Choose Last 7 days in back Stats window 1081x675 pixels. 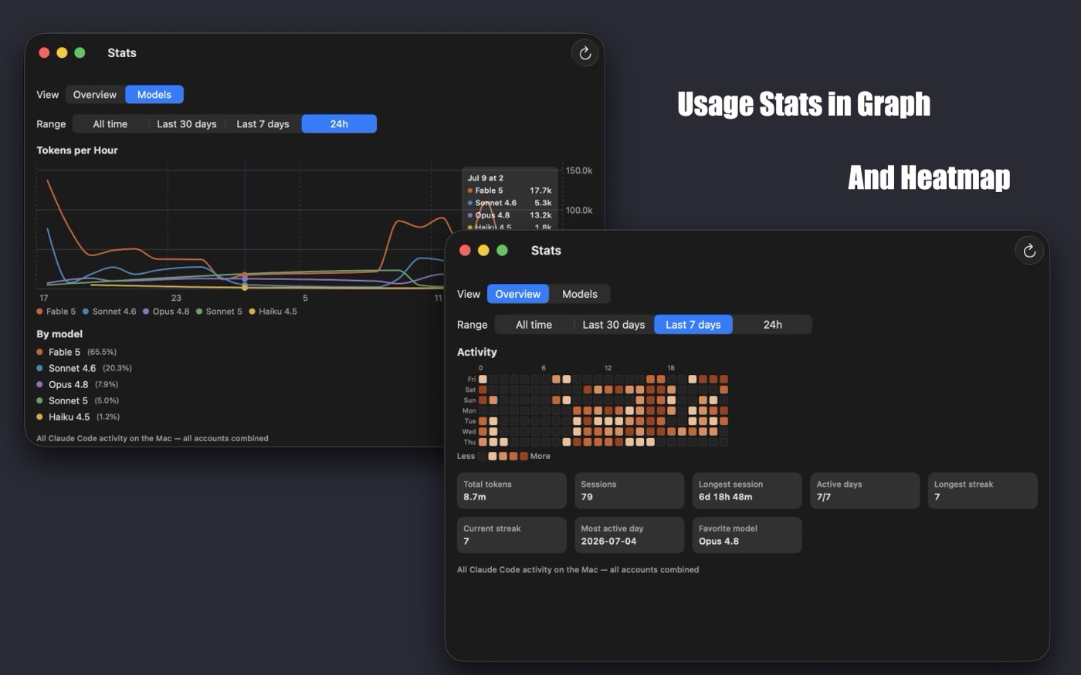point(263,123)
